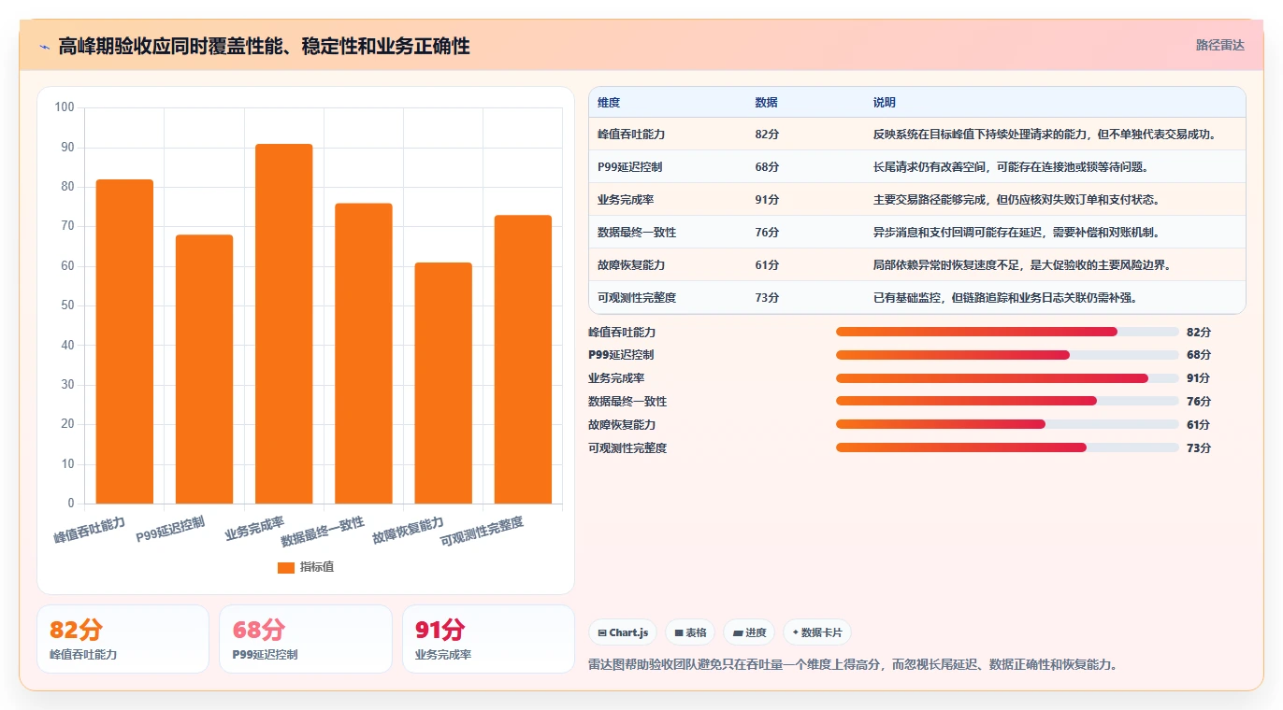Click the orange 指标值 legend swatch
The image size is (1283, 710).
286,568
